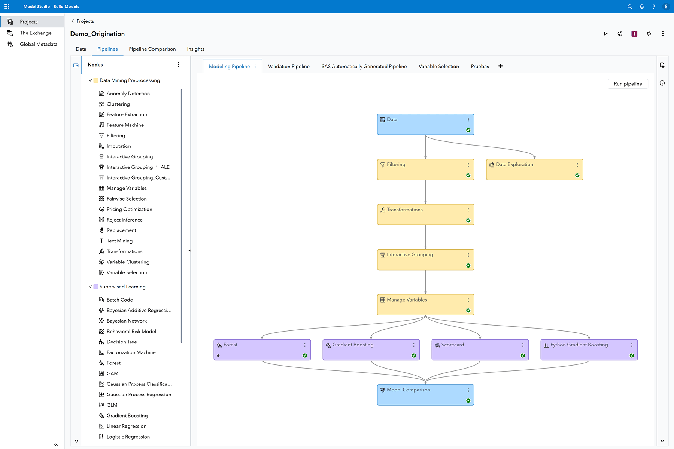Open pipeline options via the gear icon

click(649, 34)
